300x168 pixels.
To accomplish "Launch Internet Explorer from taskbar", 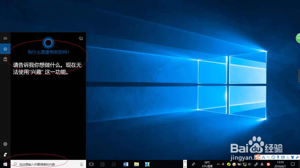I will coord(114,164).
